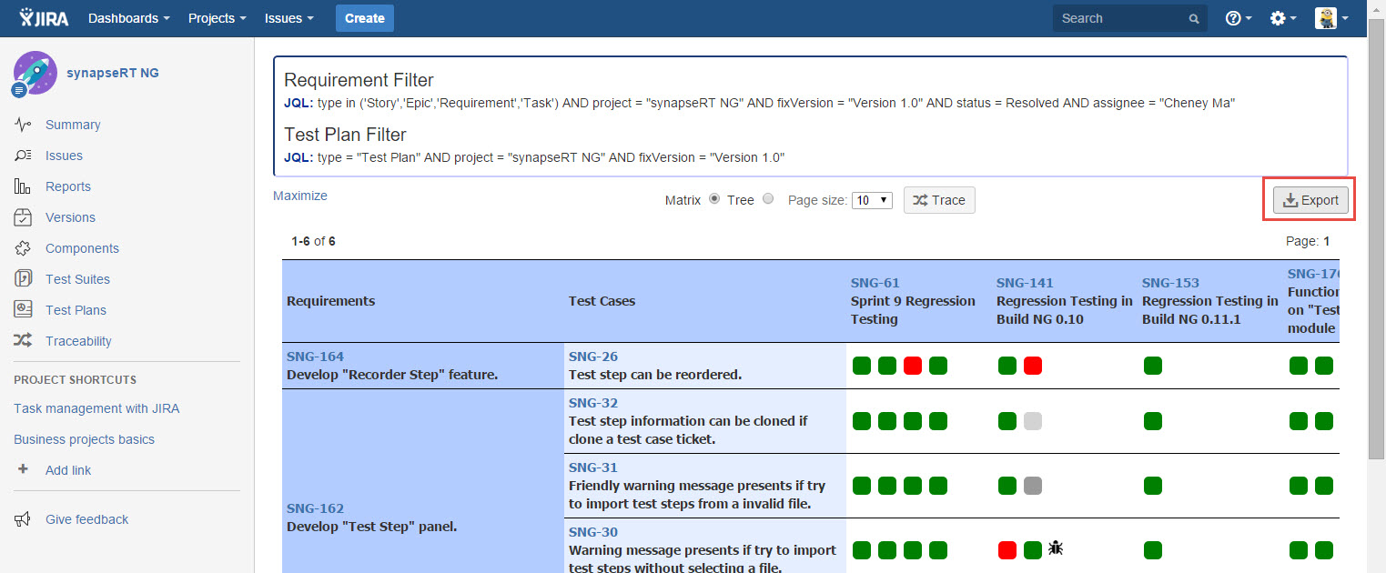Open Reports in the sidebar
Viewport: 1386px width, 573px height.
[x=68, y=186]
